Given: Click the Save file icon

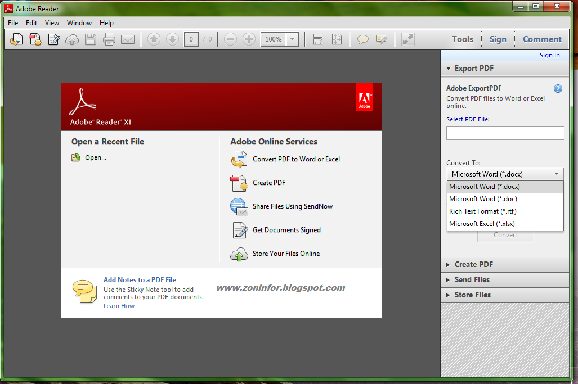Looking at the screenshot, I should point(91,39).
